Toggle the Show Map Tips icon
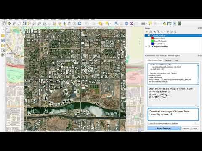 [150, 23]
